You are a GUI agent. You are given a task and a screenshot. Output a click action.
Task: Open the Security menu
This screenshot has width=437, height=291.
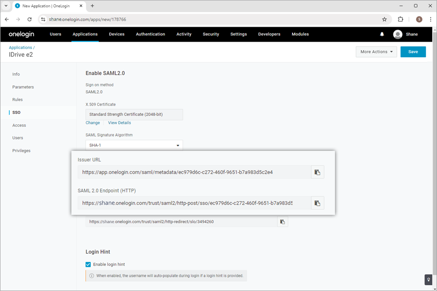pyautogui.click(x=211, y=34)
